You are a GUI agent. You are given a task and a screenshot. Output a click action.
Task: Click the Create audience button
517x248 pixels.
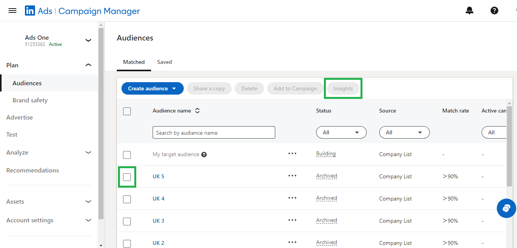click(x=152, y=89)
